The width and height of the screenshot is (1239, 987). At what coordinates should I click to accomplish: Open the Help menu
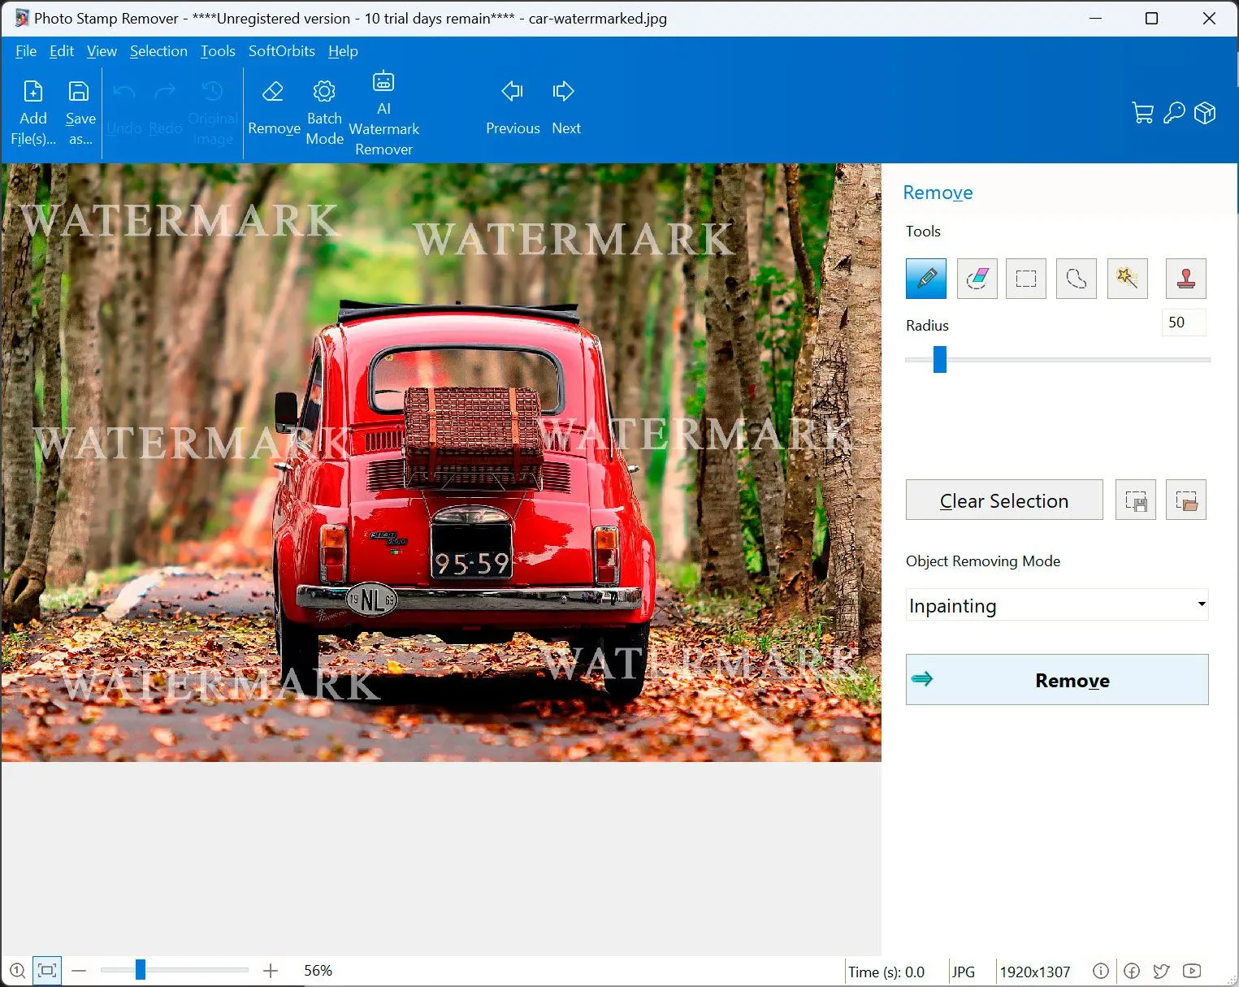(x=343, y=51)
